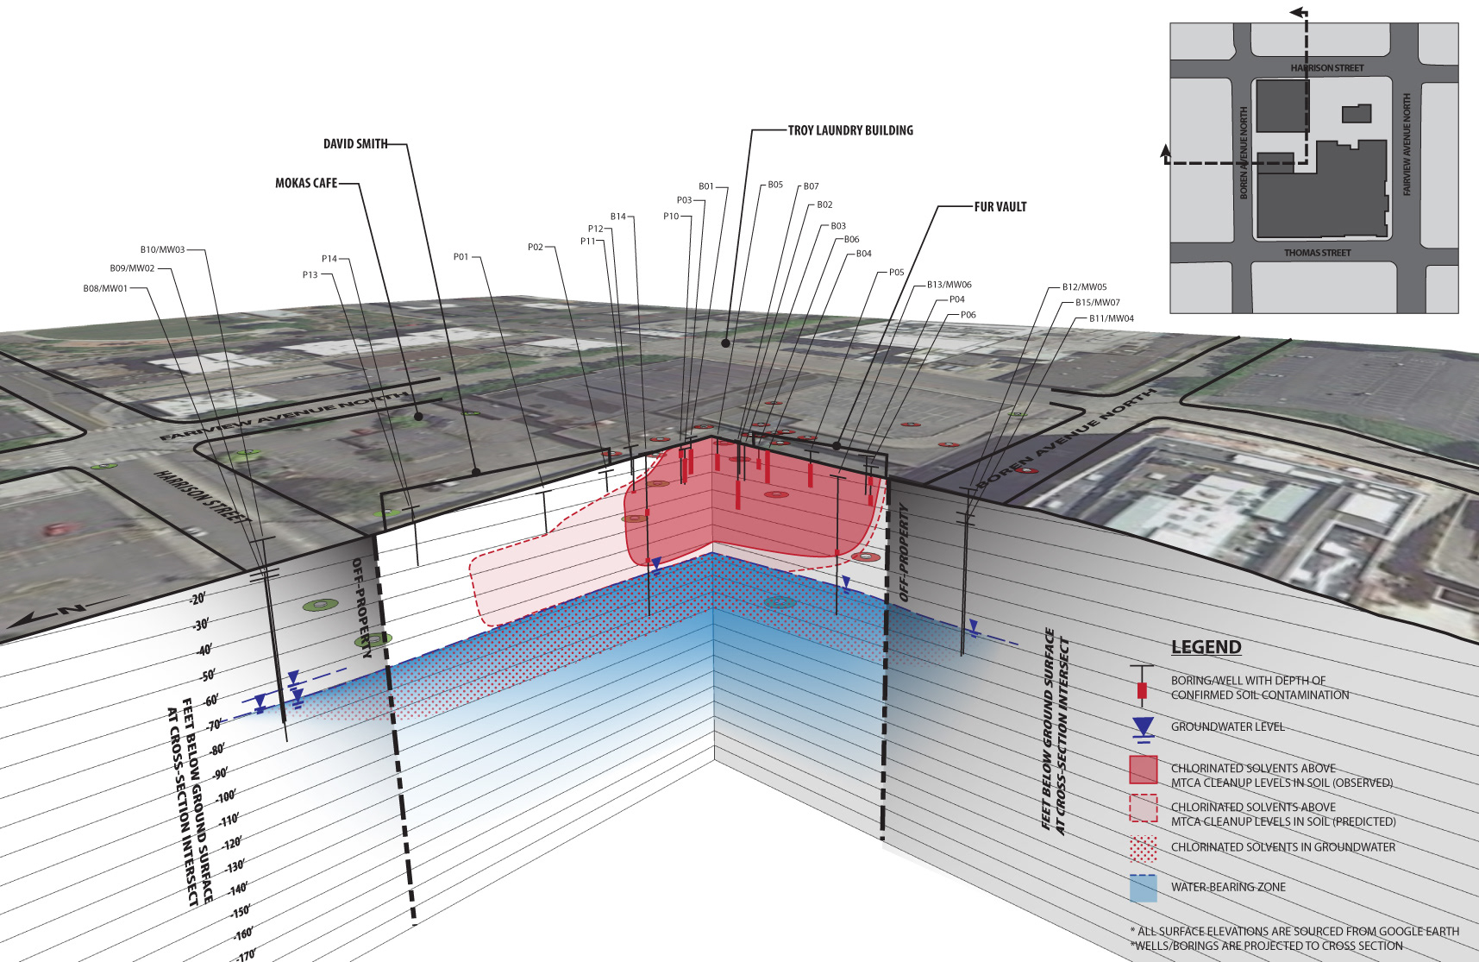Click the right OFF-PROPERTY boundary label
The height and width of the screenshot is (962, 1479).
[x=904, y=553]
